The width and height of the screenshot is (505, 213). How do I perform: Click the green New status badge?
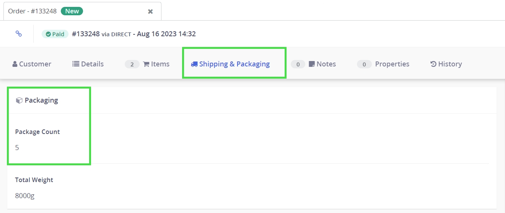pyautogui.click(x=72, y=11)
